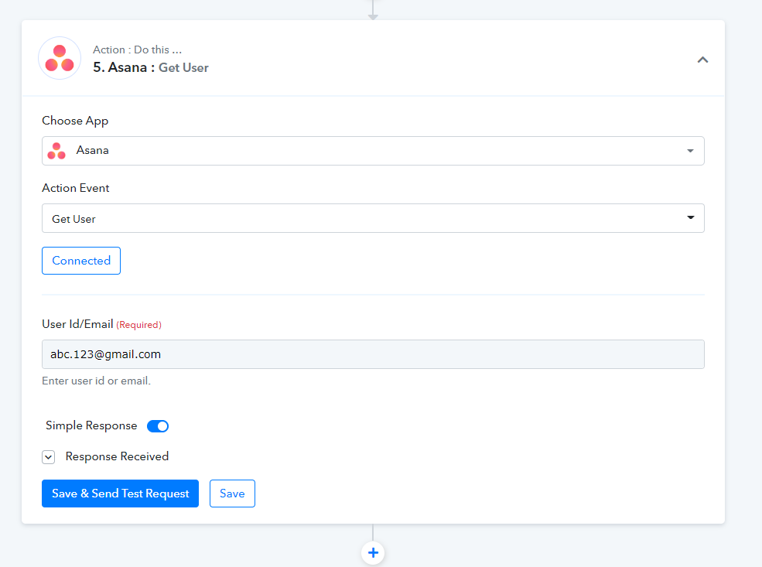Click Save & Send Test Request
This screenshot has height=567, width=762.
[120, 494]
